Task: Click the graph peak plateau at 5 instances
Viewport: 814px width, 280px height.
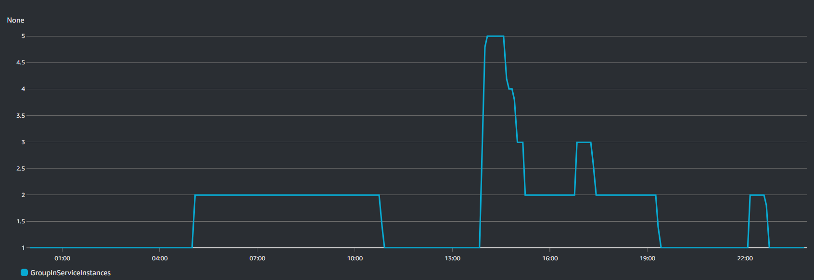Action: (x=496, y=36)
